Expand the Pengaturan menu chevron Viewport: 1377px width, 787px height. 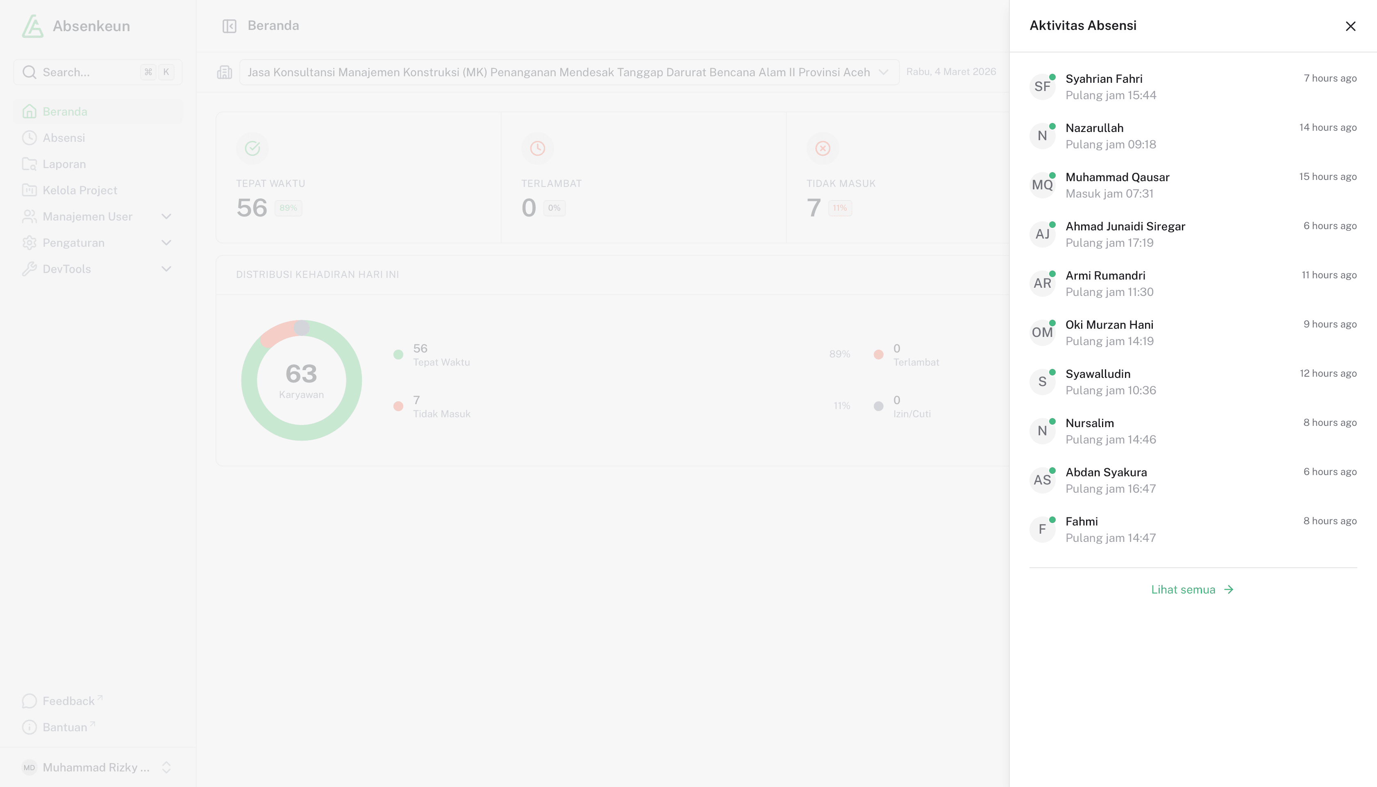(166, 243)
